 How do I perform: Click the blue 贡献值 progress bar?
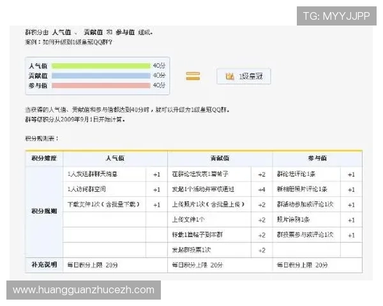pos(101,76)
